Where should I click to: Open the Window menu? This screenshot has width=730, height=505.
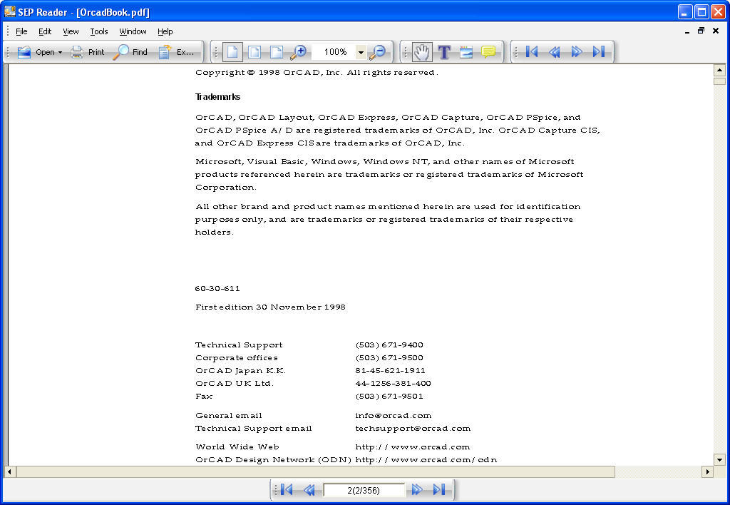133,31
